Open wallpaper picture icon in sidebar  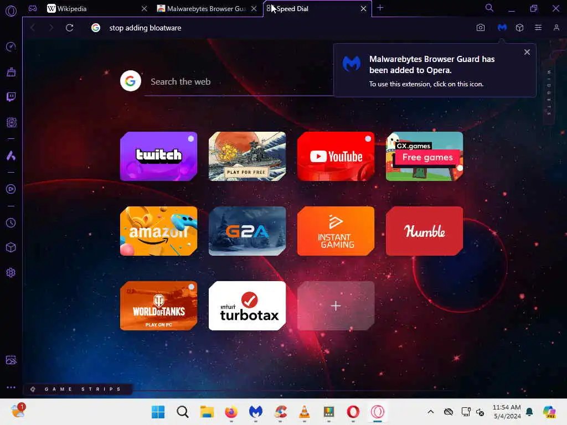(11, 360)
